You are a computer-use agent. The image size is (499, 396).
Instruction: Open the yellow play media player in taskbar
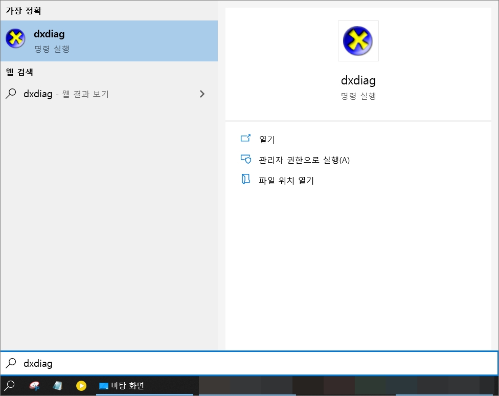tap(81, 386)
